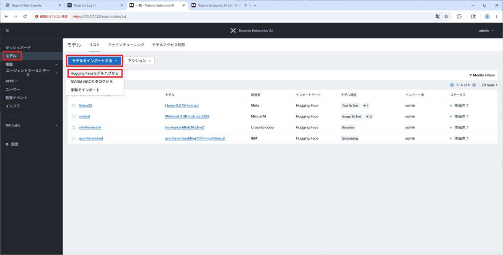
Task: Open ユーザー in the sidebar
Action: (13, 89)
